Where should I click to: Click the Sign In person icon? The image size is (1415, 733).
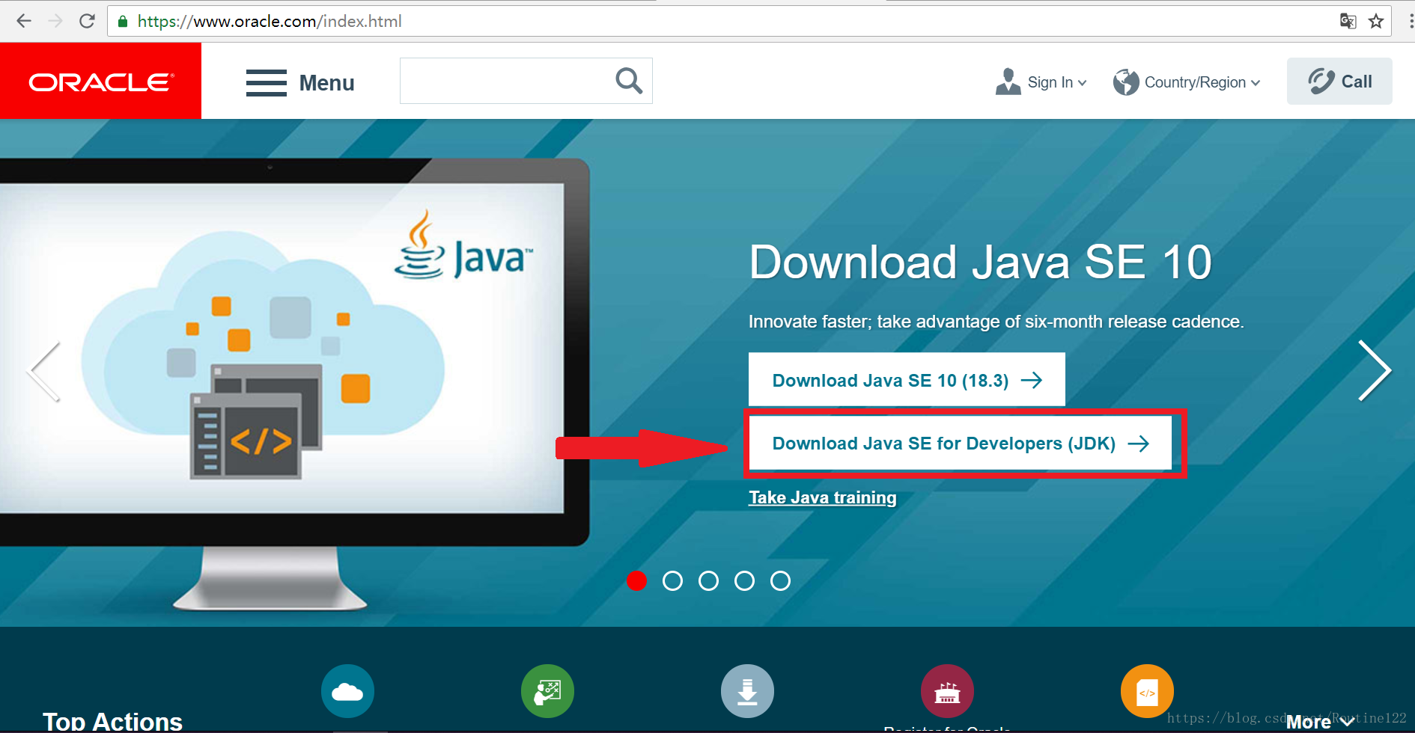[1008, 82]
